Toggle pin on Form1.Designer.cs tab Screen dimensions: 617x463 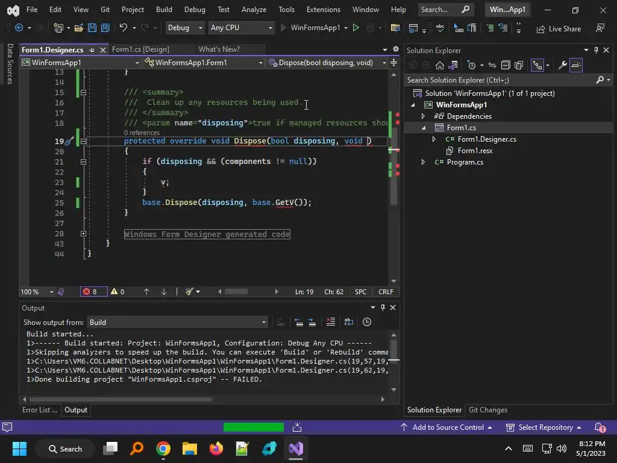pyautogui.click(x=92, y=50)
